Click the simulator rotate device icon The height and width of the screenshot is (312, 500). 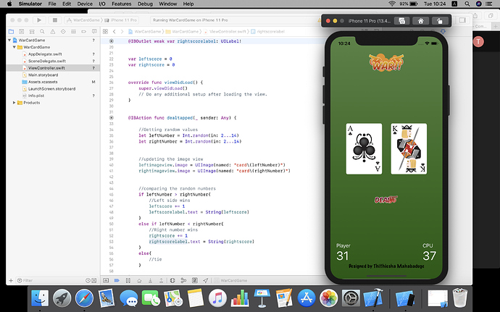tap(441, 21)
